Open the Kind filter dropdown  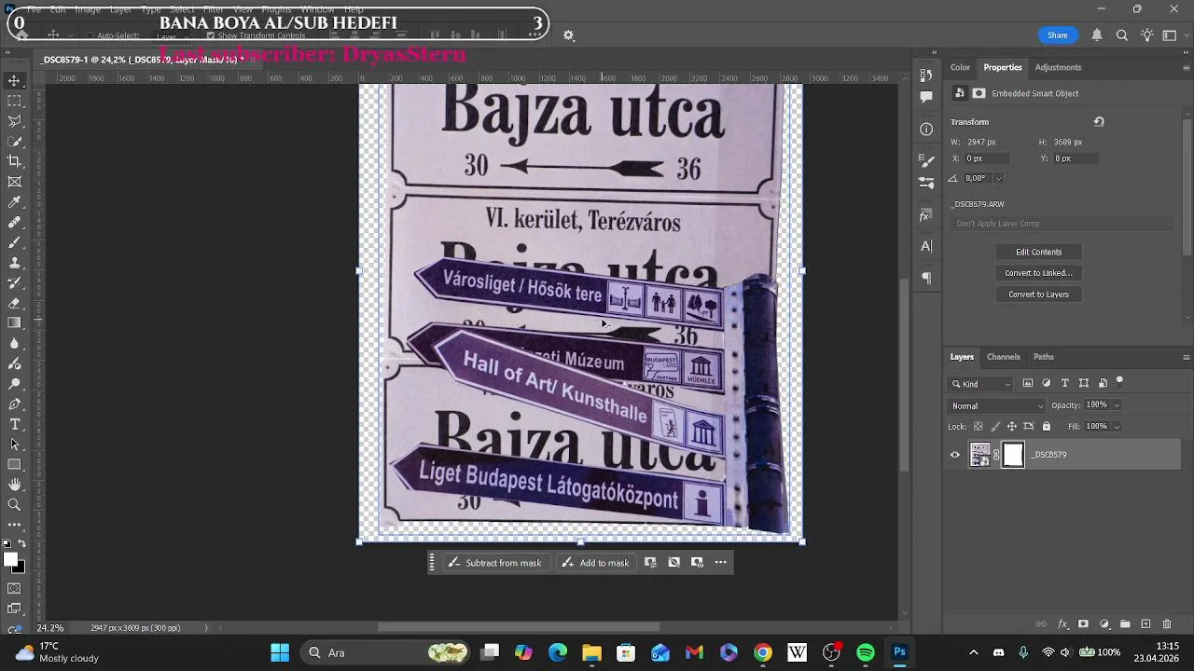click(x=980, y=384)
